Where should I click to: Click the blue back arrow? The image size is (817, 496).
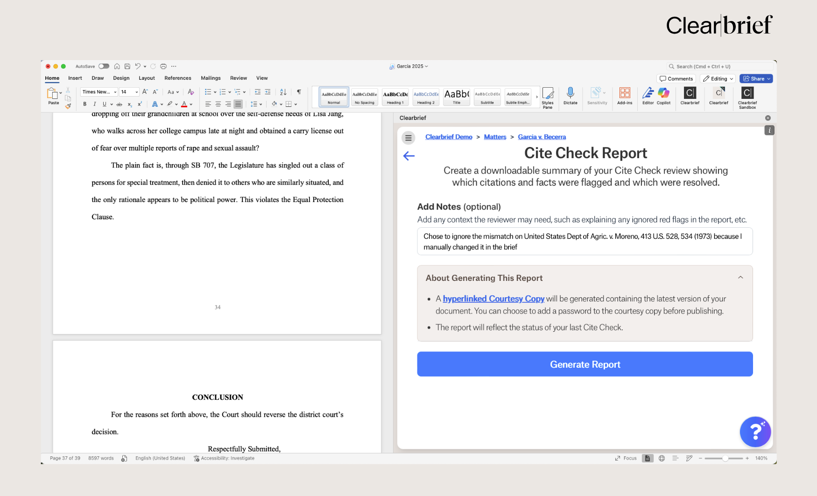[x=409, y=156]
